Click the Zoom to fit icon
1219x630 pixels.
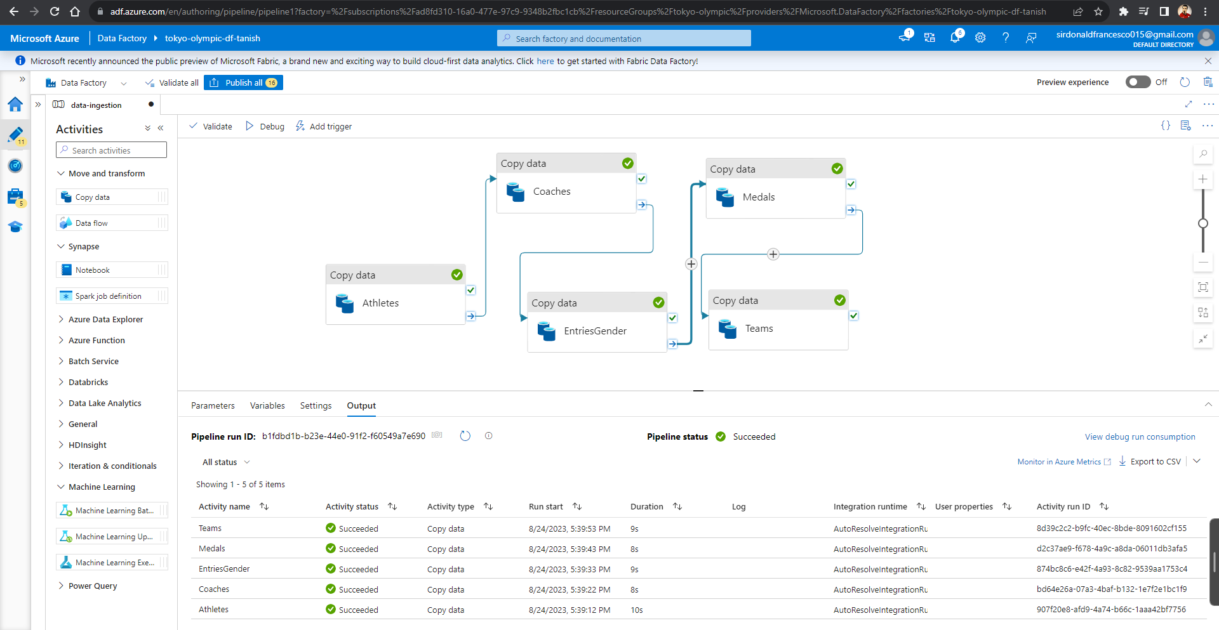click(1203, 287)
